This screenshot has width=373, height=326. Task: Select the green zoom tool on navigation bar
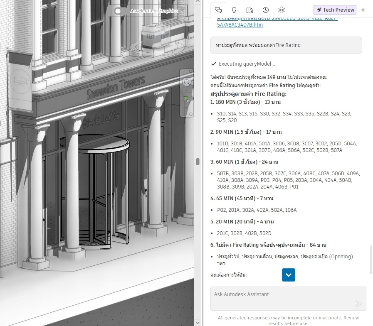tap(185, 99)
